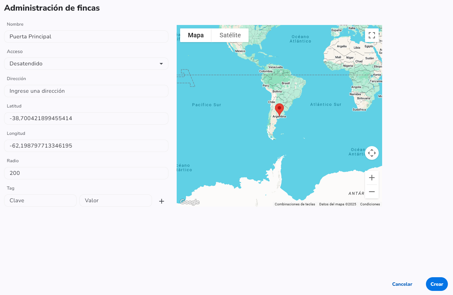Click the 'Nigeria' map label
453x295 pixels.
click(x=348, y=66)
